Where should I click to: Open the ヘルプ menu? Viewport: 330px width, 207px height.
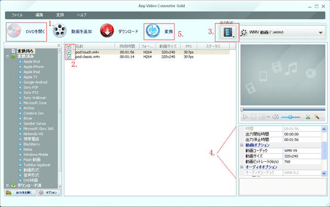[81, 15]
